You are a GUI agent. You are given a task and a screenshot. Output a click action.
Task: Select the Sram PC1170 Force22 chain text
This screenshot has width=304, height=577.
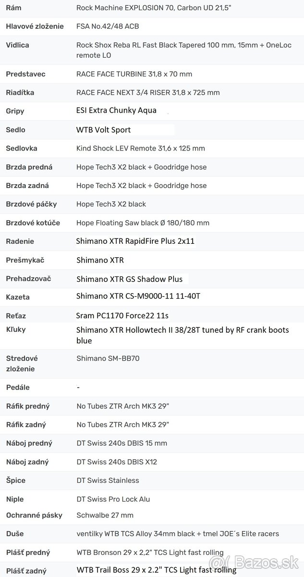122,315
